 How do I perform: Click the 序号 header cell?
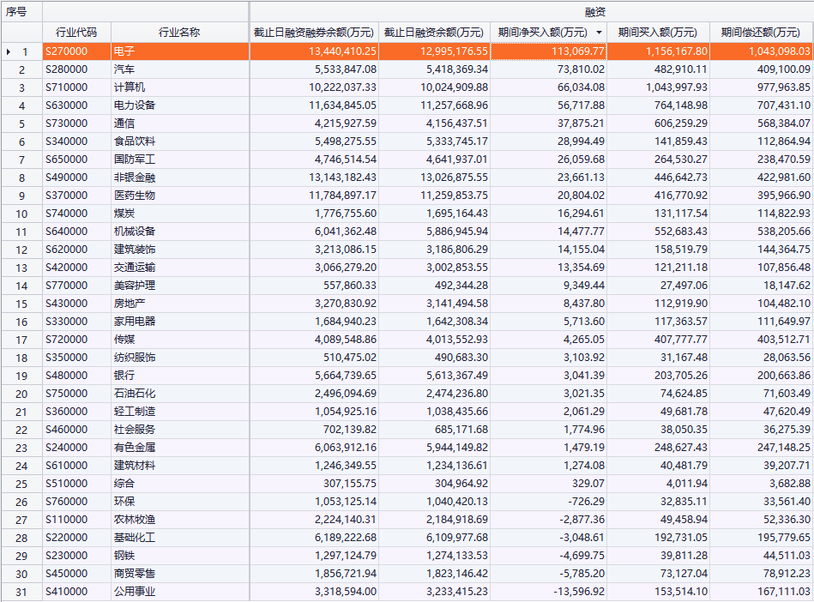(21, 12)
